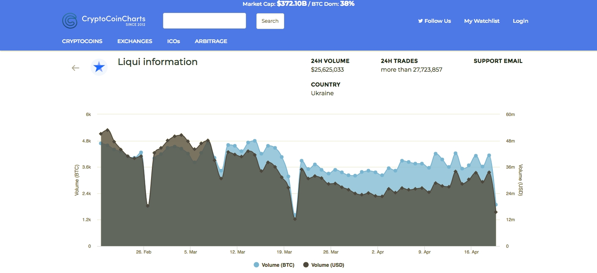Click the 24H TRADES label
This screenshot has height=273, width=597.
tap(400, 61)
